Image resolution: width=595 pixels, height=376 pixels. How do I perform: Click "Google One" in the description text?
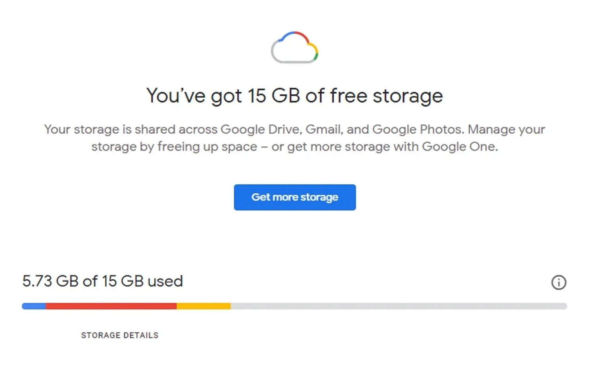pyautogui.click(x=459, y=147)
